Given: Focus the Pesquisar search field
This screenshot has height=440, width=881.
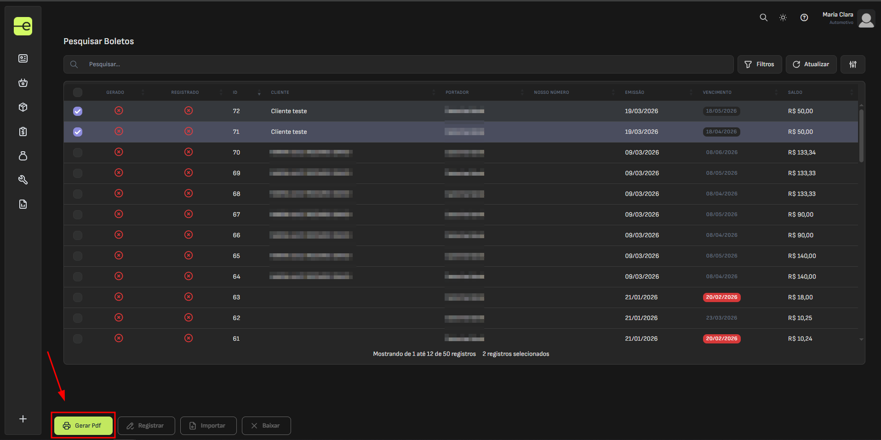Looking at the screenshot, I should (405, 64).
